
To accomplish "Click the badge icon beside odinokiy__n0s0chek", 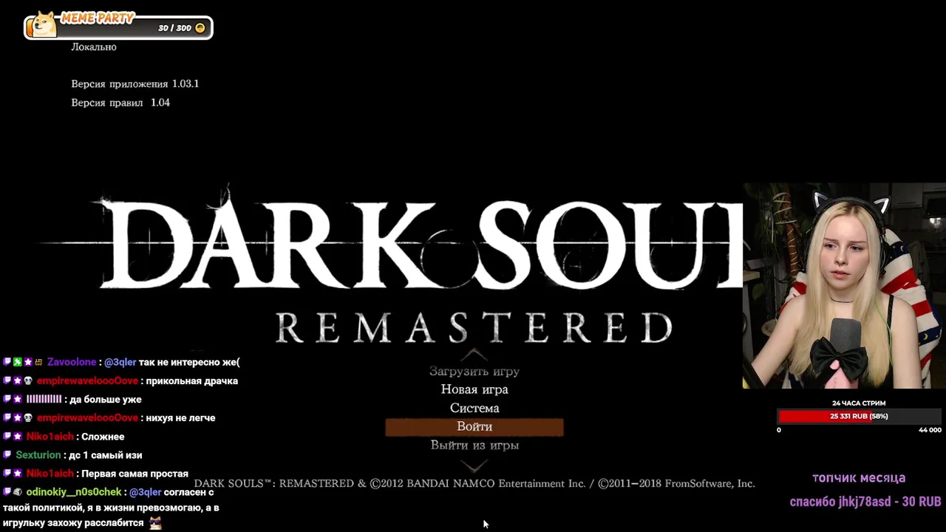I will (18, 492).
